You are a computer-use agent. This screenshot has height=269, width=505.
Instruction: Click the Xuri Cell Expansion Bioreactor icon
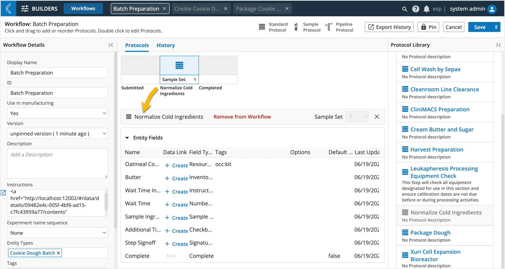(x=405, y=255)
